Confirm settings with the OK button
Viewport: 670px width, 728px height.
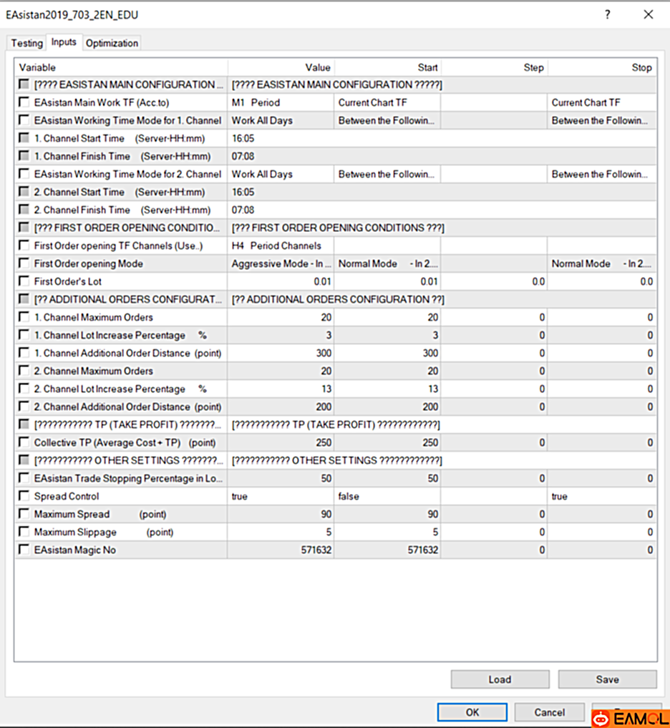coord(471,712)
